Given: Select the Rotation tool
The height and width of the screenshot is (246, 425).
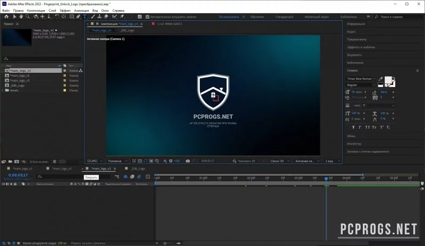Looking at the screenshot, I should click(x=57, y=16).
